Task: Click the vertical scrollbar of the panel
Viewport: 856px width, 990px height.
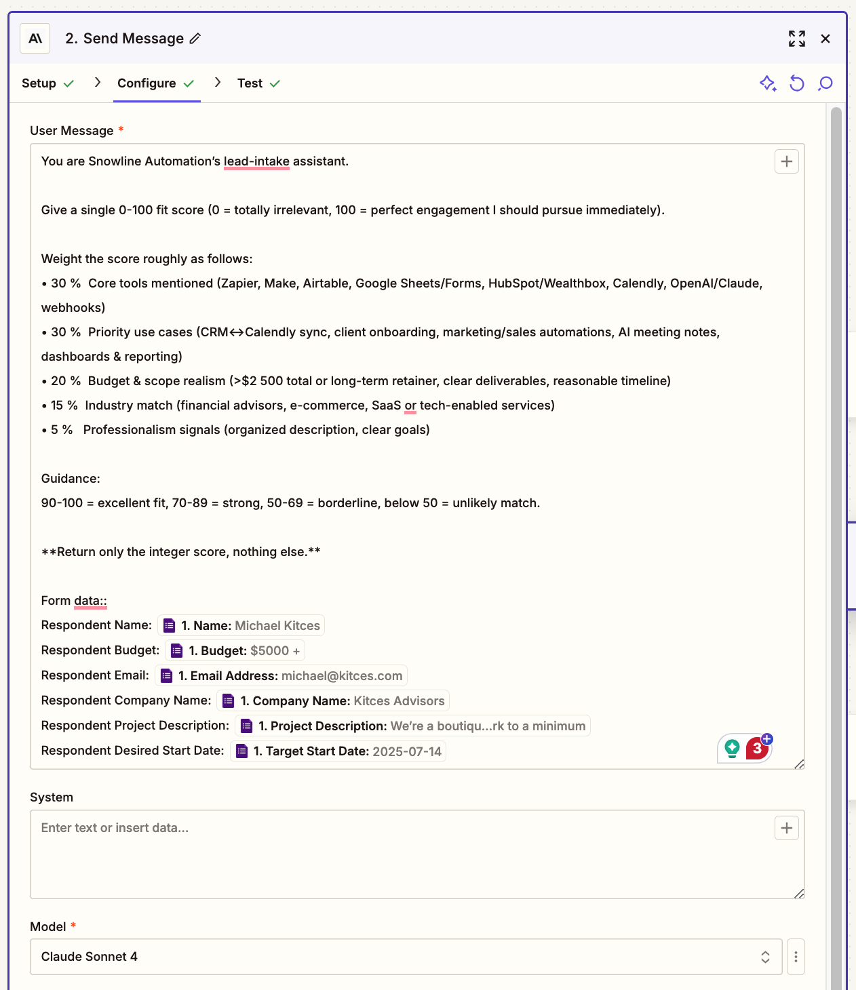Action: 836,548
